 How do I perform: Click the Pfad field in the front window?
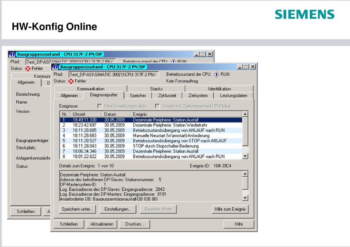(x=114, y=74)
